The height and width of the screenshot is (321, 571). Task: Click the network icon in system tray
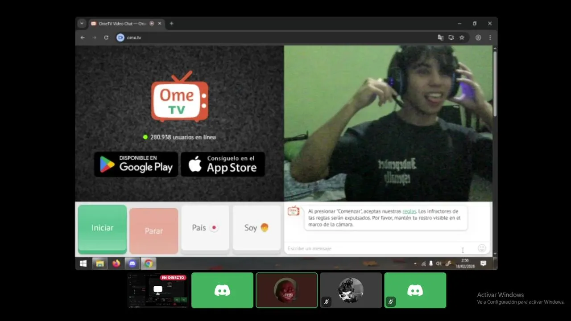coord(423,263)
